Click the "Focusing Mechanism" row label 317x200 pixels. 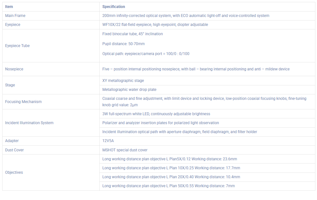pyautogui.click(x=23, y=102)
